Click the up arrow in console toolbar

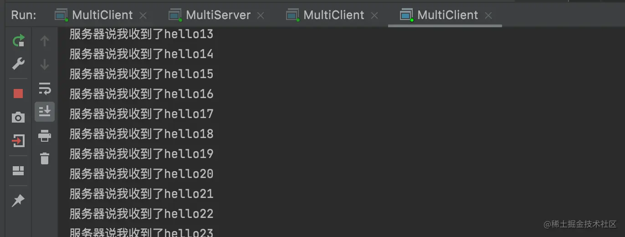pos(45,41)
